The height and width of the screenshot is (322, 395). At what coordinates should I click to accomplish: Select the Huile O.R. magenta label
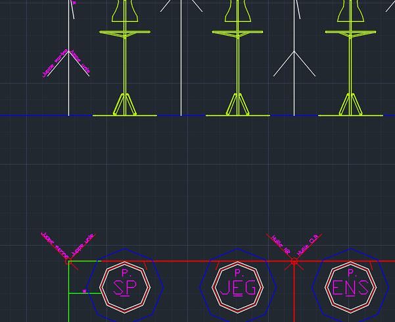coord(308,244)
